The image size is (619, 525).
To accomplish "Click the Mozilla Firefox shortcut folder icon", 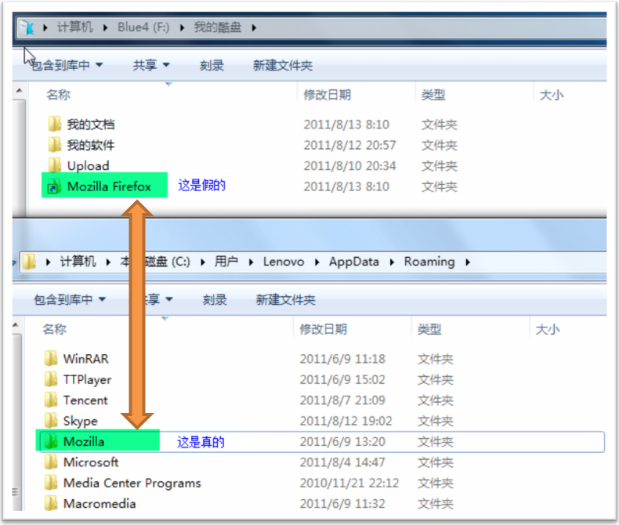I will [x=53, y=186].
